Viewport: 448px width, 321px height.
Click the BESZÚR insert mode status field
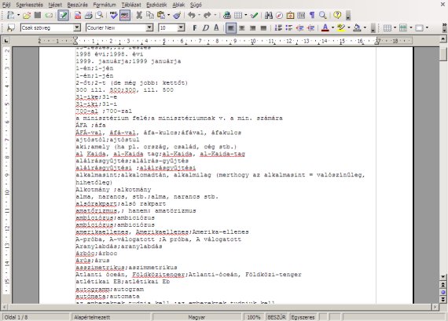click(277, 317)
